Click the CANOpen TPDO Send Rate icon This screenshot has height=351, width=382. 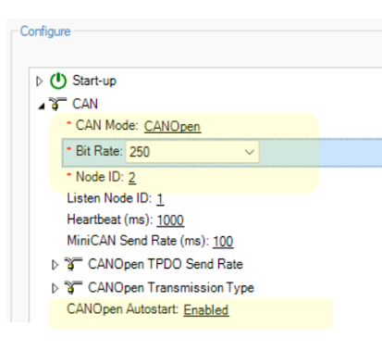[x=73, y=264]
